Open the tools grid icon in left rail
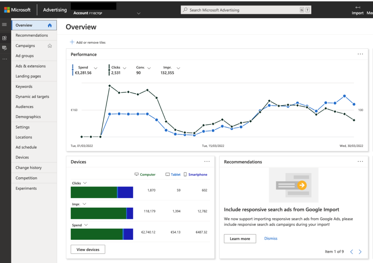This screenshot has width=373, height=263. click(x=4, y=38)
